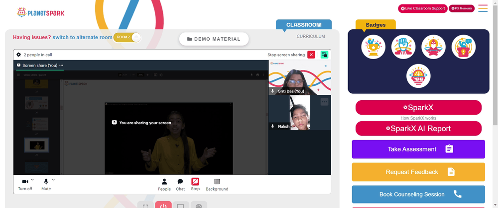Mute the microphone
Screen dimensions: 498x208
click(x=46, y=185)
